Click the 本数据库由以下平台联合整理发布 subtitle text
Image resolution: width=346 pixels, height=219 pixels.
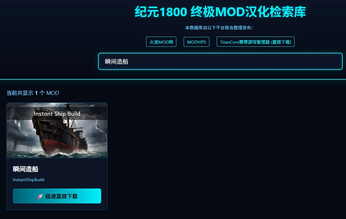click(x=219, y=28)
